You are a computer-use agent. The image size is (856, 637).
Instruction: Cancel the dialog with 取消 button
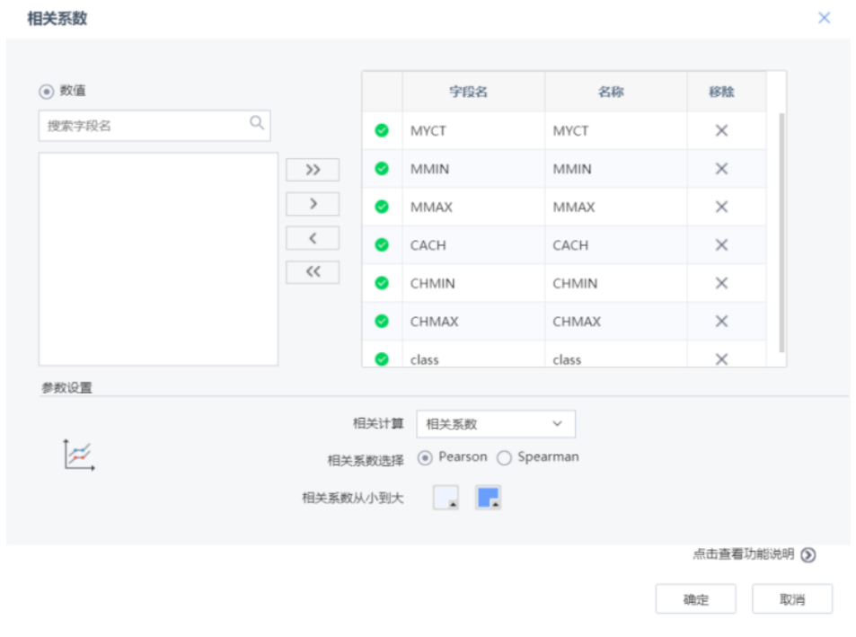tap(791, 598)
